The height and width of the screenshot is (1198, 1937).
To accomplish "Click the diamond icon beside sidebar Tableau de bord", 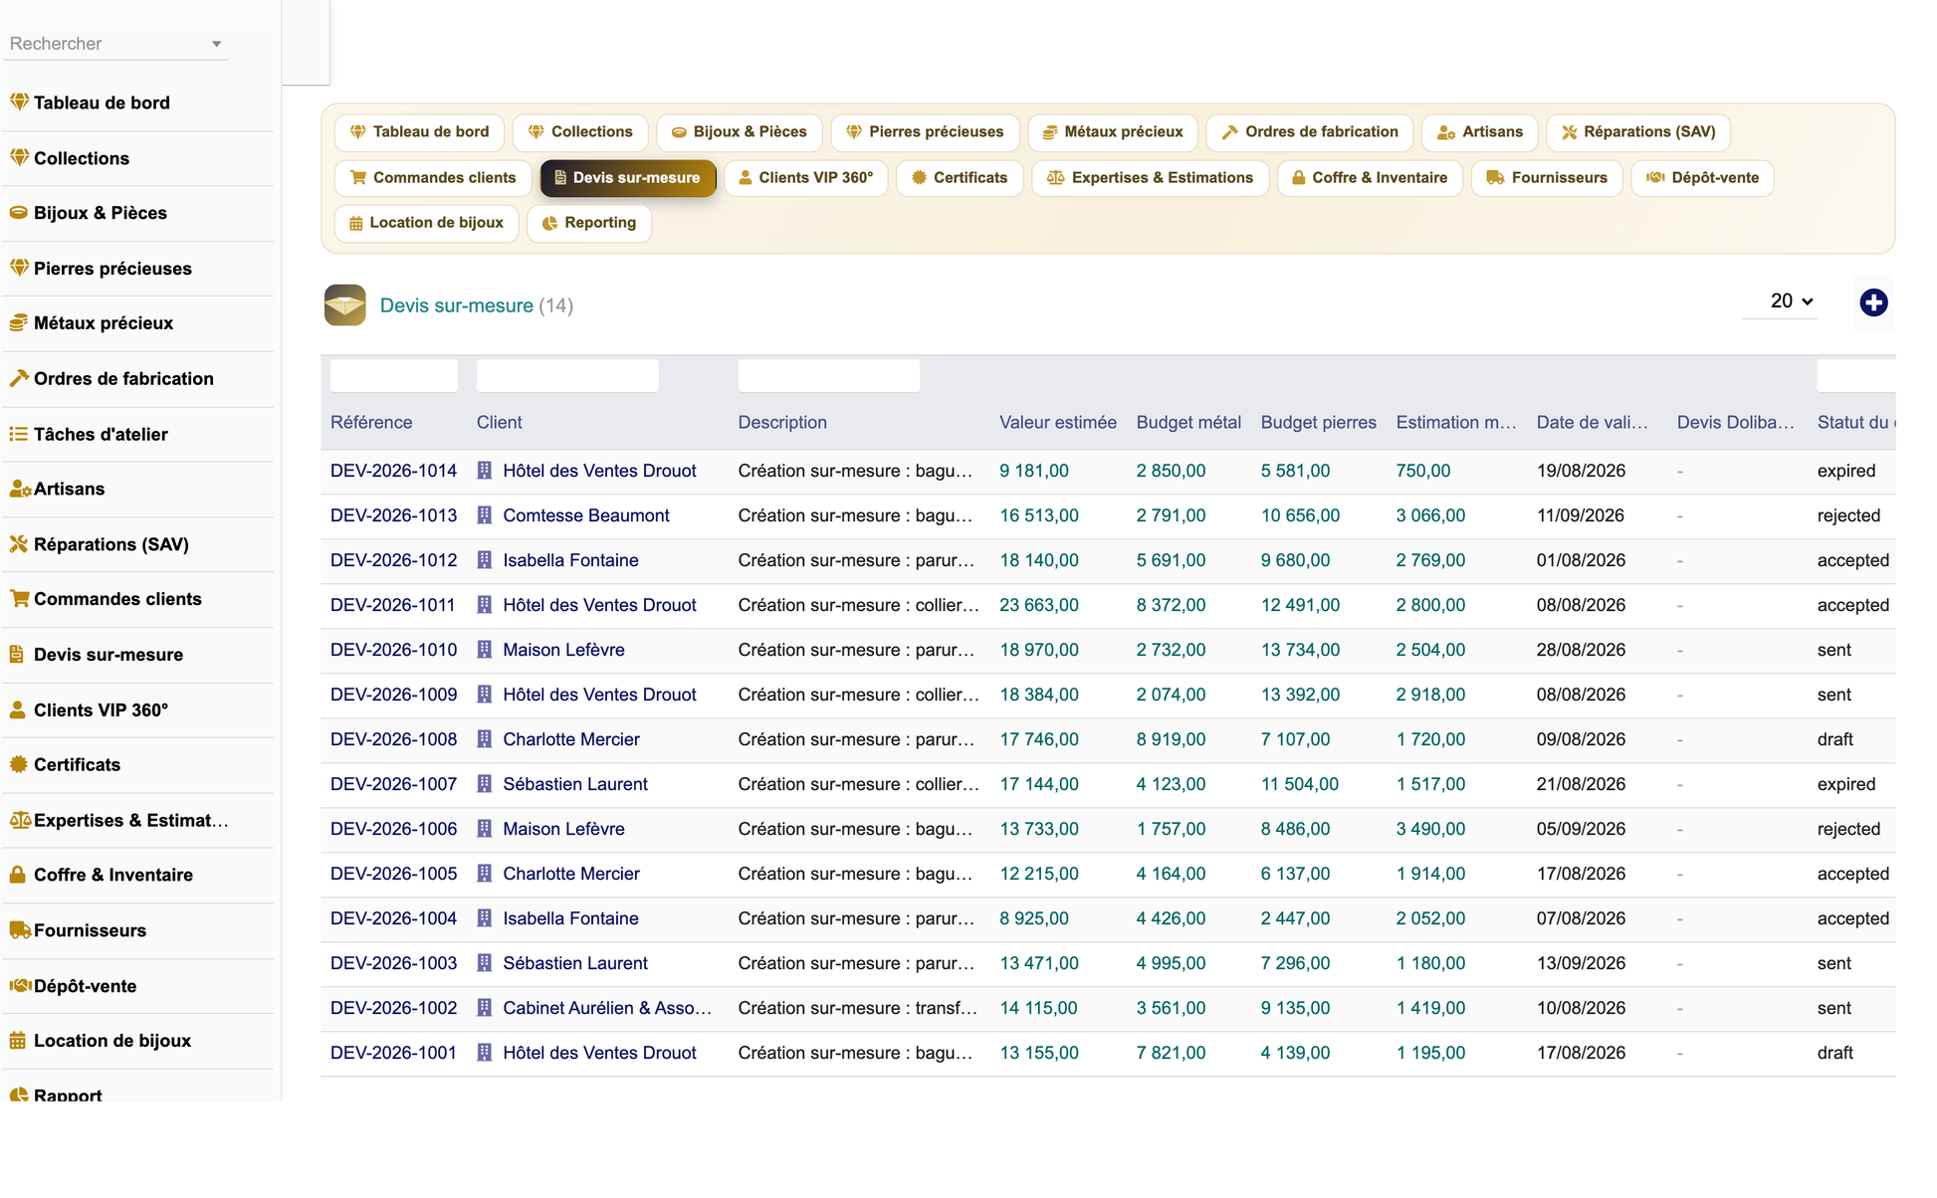I will pos(19,101).
